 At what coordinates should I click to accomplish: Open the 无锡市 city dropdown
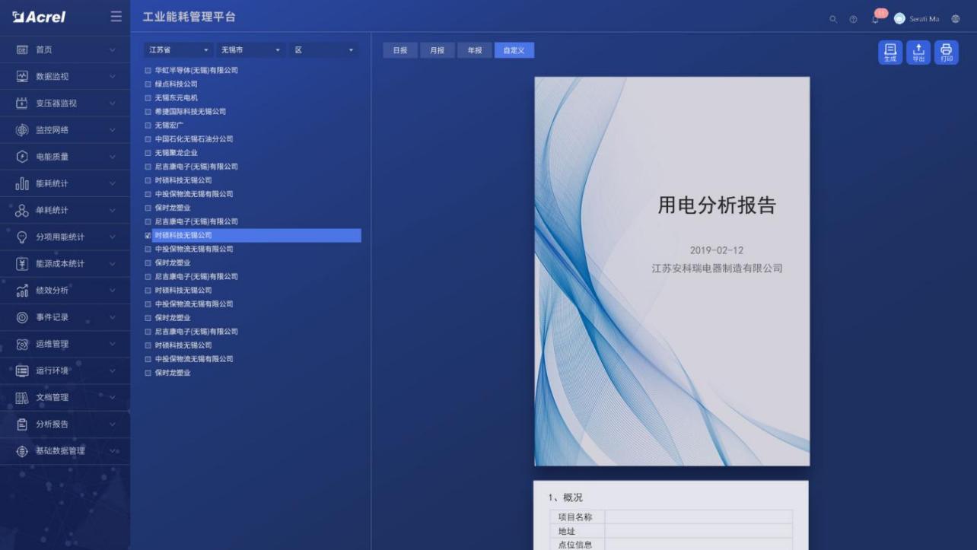click(x=251, y=49)
